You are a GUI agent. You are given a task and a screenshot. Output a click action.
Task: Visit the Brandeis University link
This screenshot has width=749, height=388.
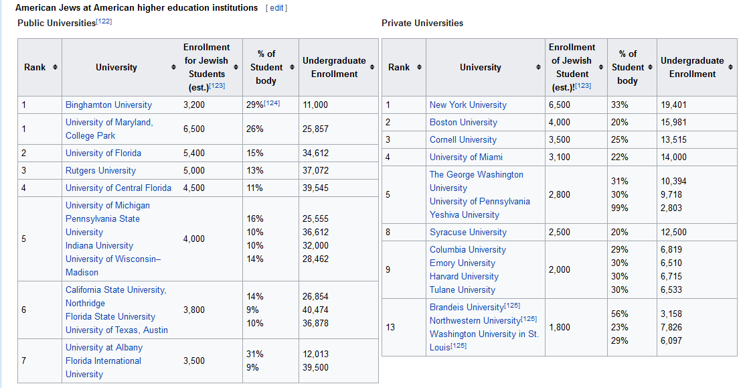click(x=467, y=307)
